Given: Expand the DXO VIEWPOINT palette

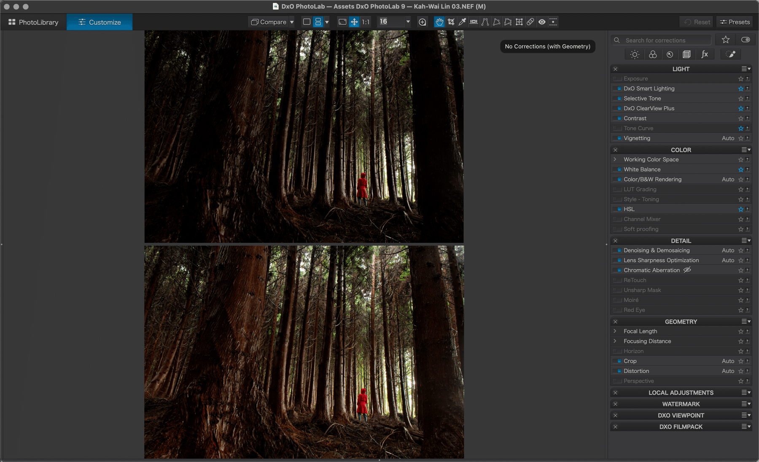Looking at the screenshot, I should point(681,415).
